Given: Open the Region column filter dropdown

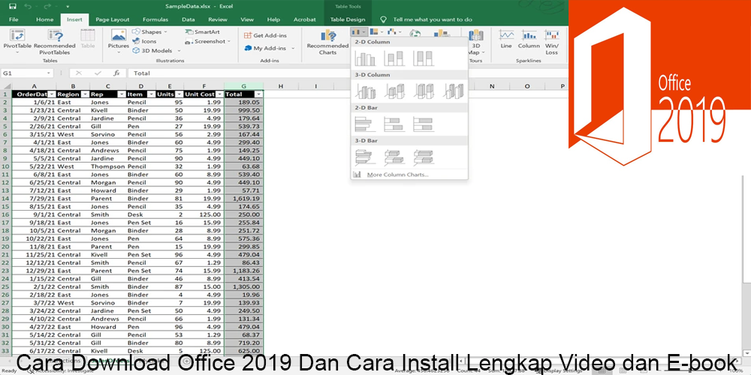Looking at the screenshot, I should tap(86, 94).
